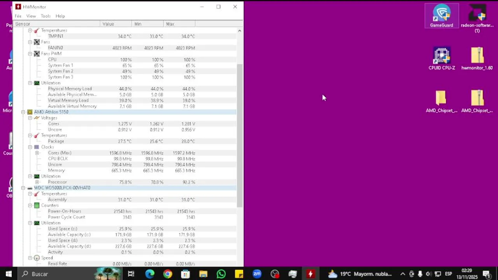Image resolution: width=498 pixels, height=280 pixels.
Task: Click the volume icon in the system tray
Action: [x=428, y=274]
